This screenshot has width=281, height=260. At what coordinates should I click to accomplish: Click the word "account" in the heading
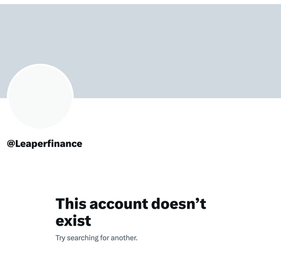(119, 204)
